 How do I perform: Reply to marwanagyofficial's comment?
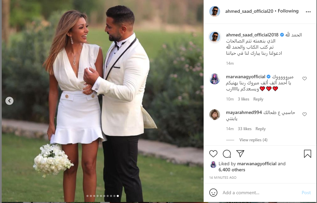coord(258,99)
